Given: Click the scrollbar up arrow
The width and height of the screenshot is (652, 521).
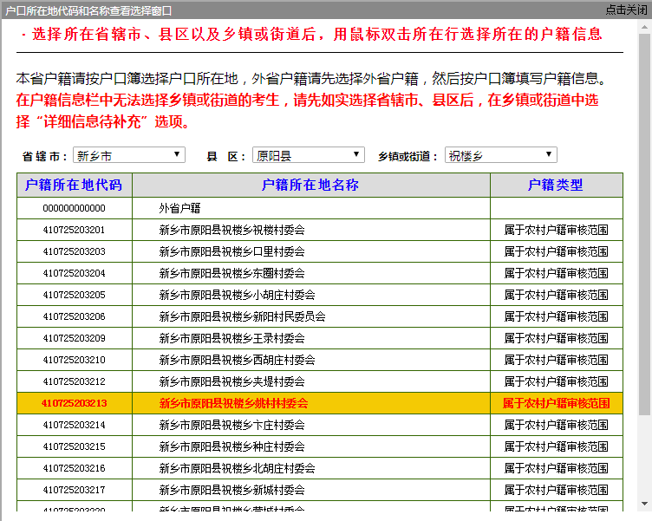Looking at the screenshot, I should click(x=644, y=28).
